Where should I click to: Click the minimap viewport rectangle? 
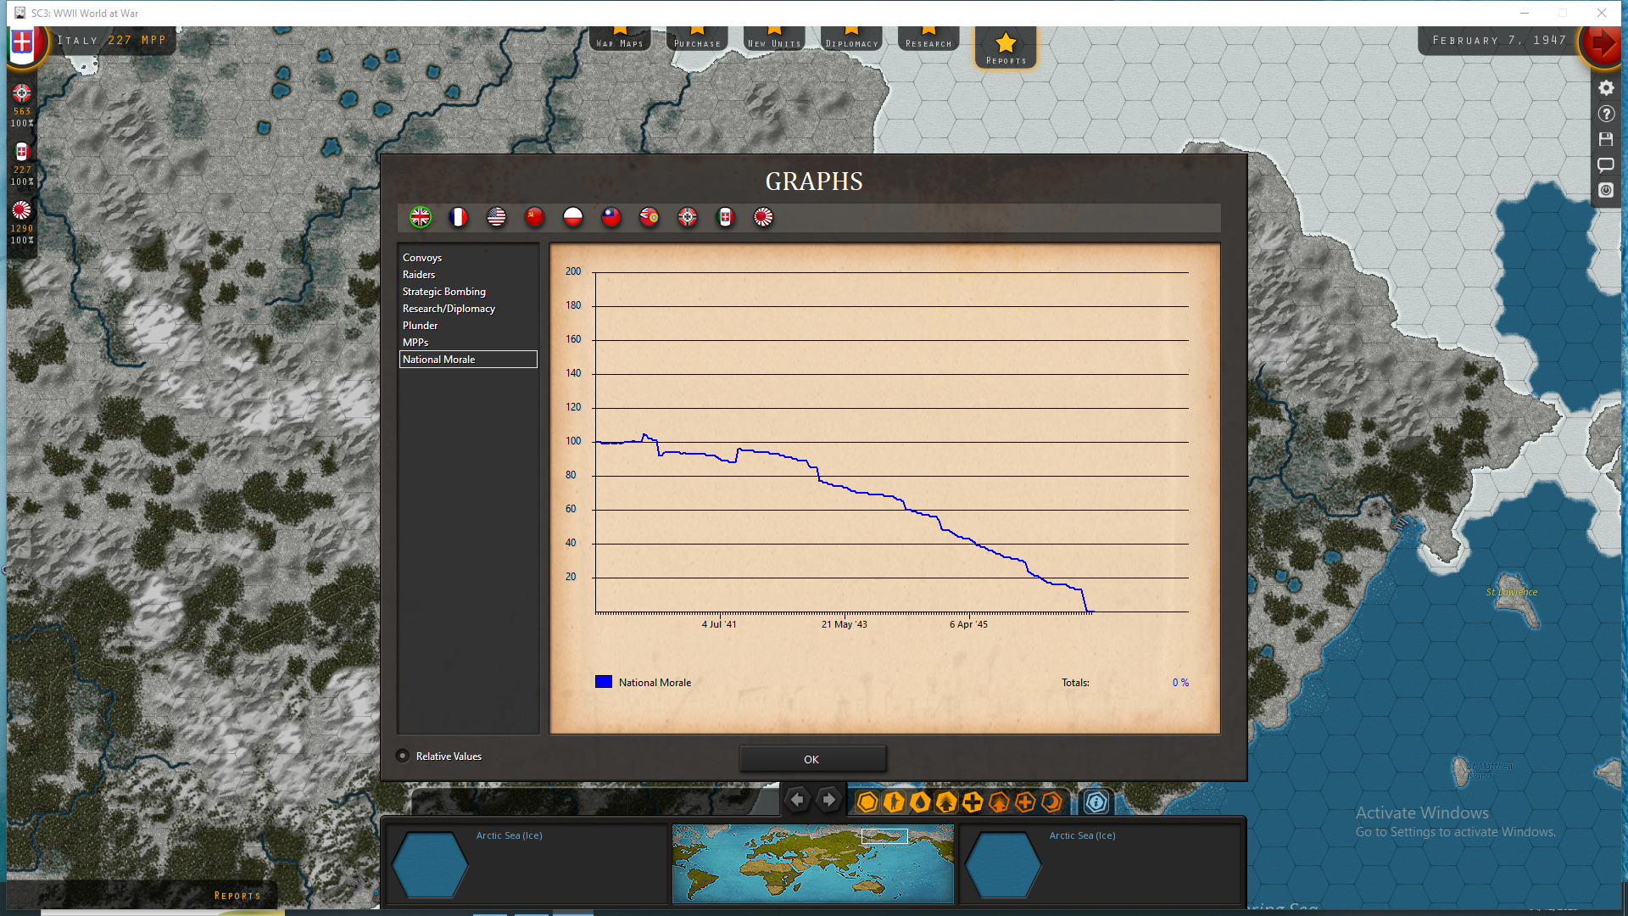(x=885, y=835)
